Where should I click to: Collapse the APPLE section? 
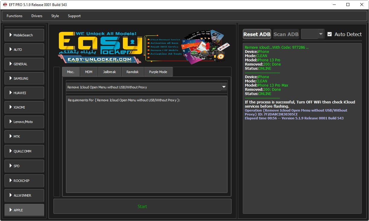pos(24,210)
